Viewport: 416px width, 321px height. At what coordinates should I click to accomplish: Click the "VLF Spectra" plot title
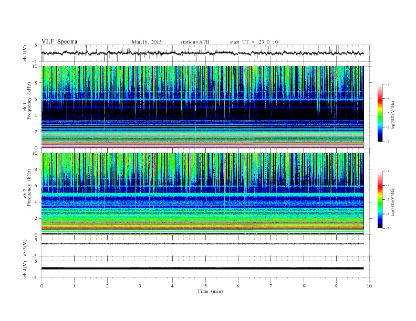[59, 41]
